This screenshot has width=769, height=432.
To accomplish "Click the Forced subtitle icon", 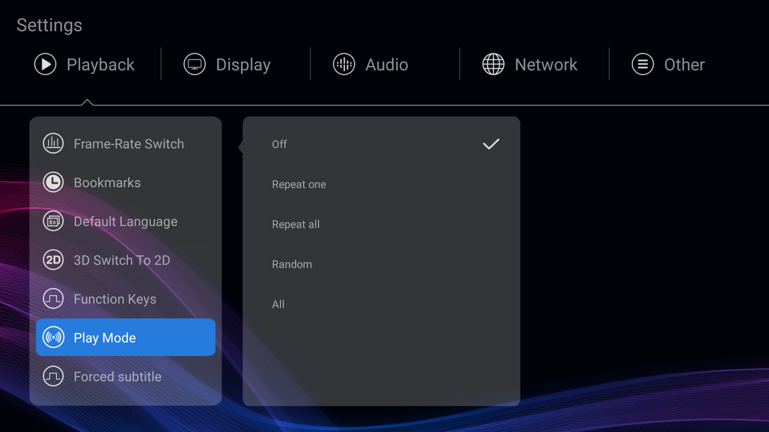I will pos(53,377).
